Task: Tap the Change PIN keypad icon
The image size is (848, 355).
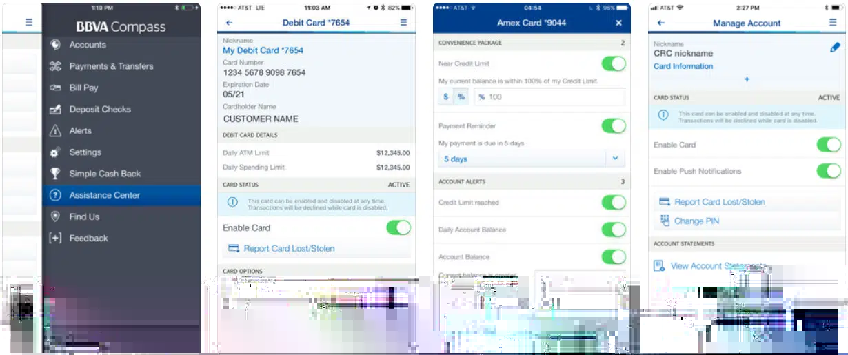Action: [x=665, y=221]
